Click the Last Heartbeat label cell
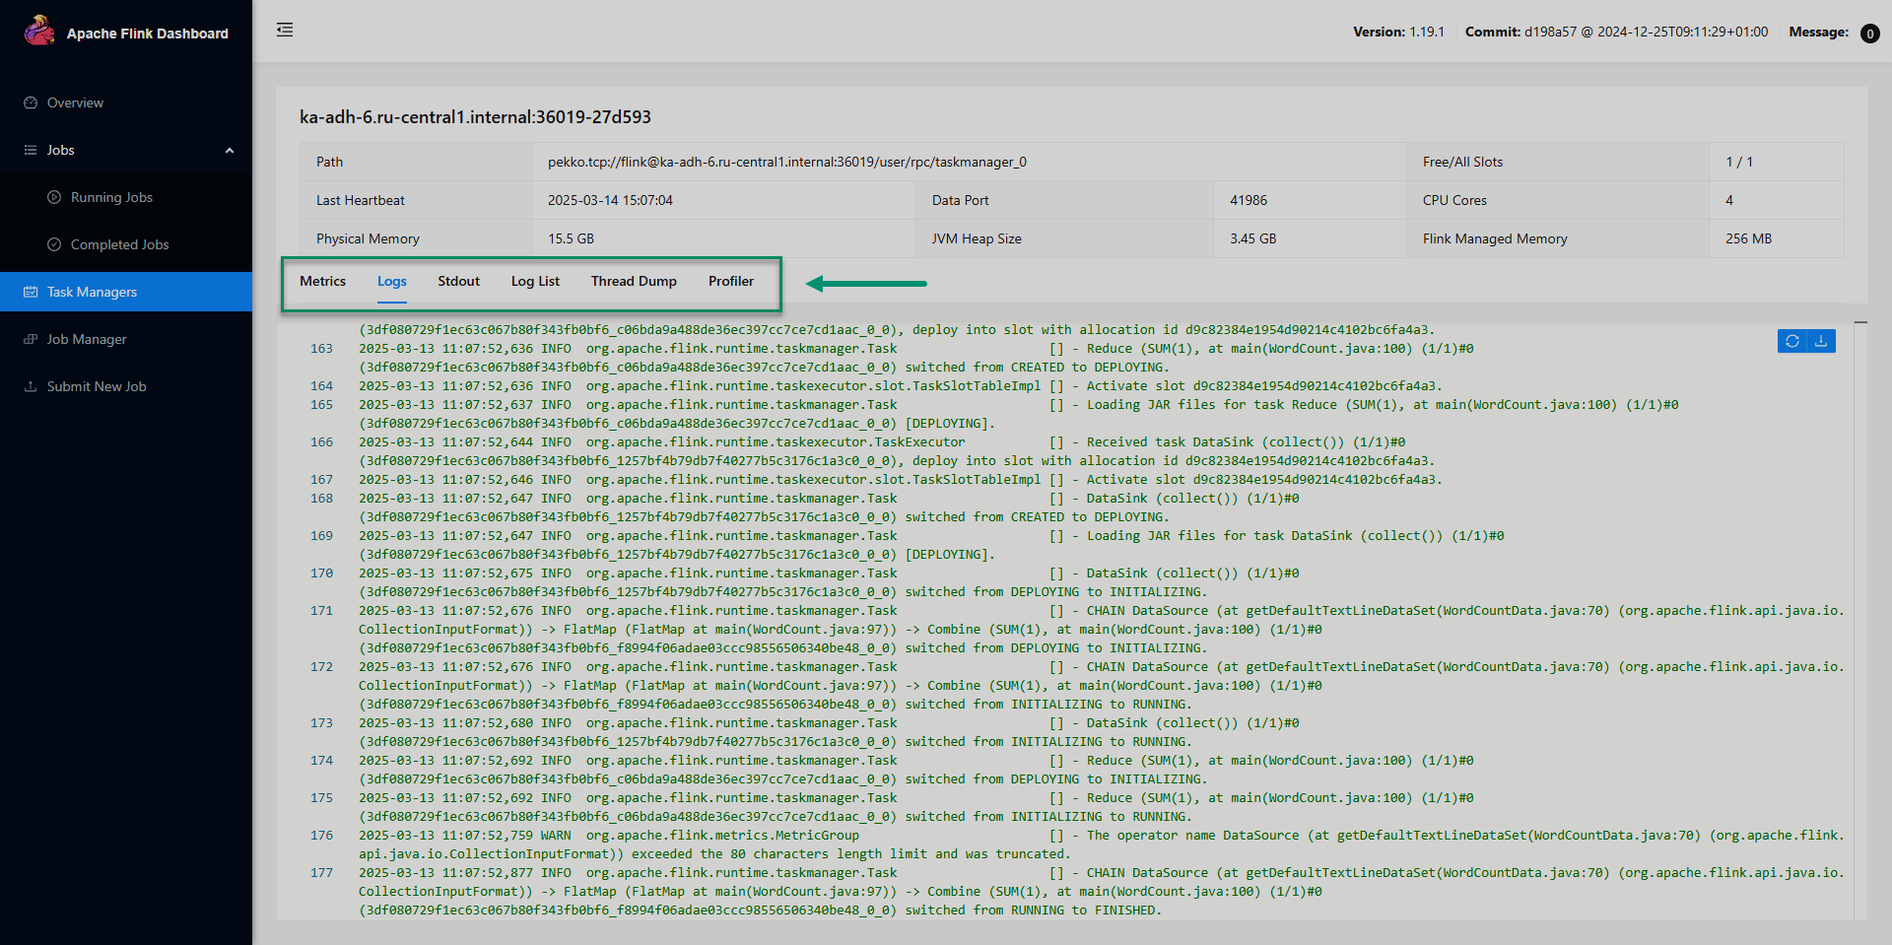Screen dimensions: 1892x945 point(416,200)
